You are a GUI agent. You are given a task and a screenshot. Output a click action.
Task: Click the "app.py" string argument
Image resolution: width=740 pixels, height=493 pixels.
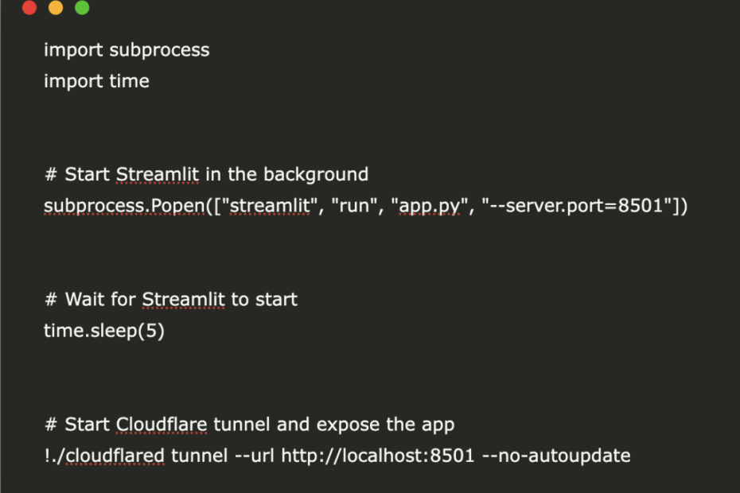430,206
